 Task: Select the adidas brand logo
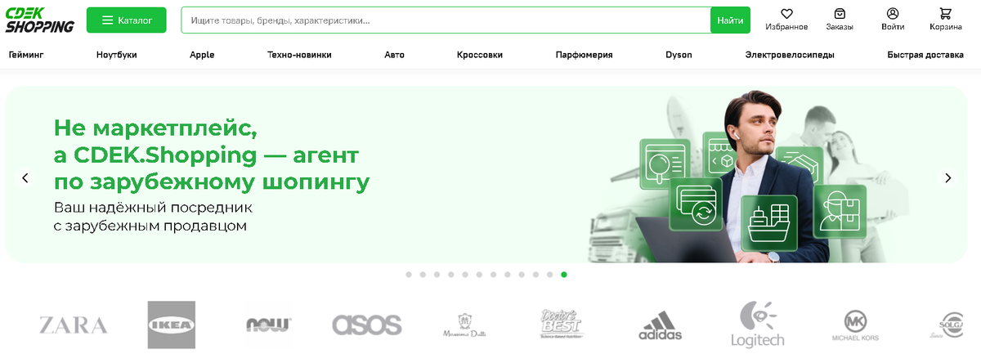click(x=660, y=326)
